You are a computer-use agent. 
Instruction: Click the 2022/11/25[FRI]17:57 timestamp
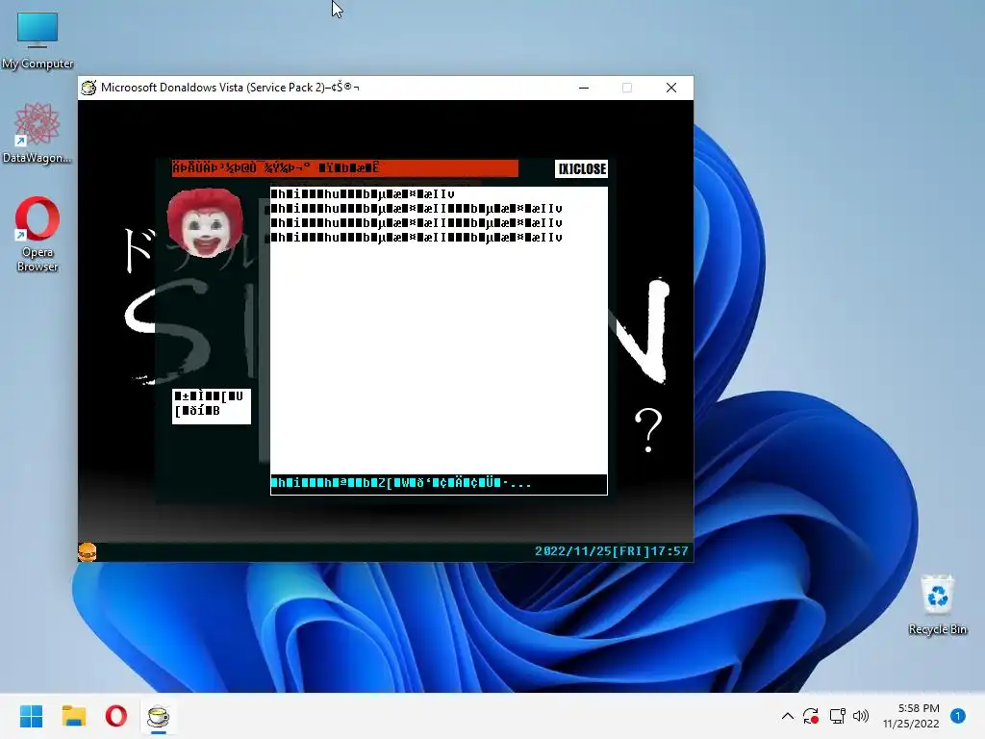pyautogui.click(x=611, y=551)
